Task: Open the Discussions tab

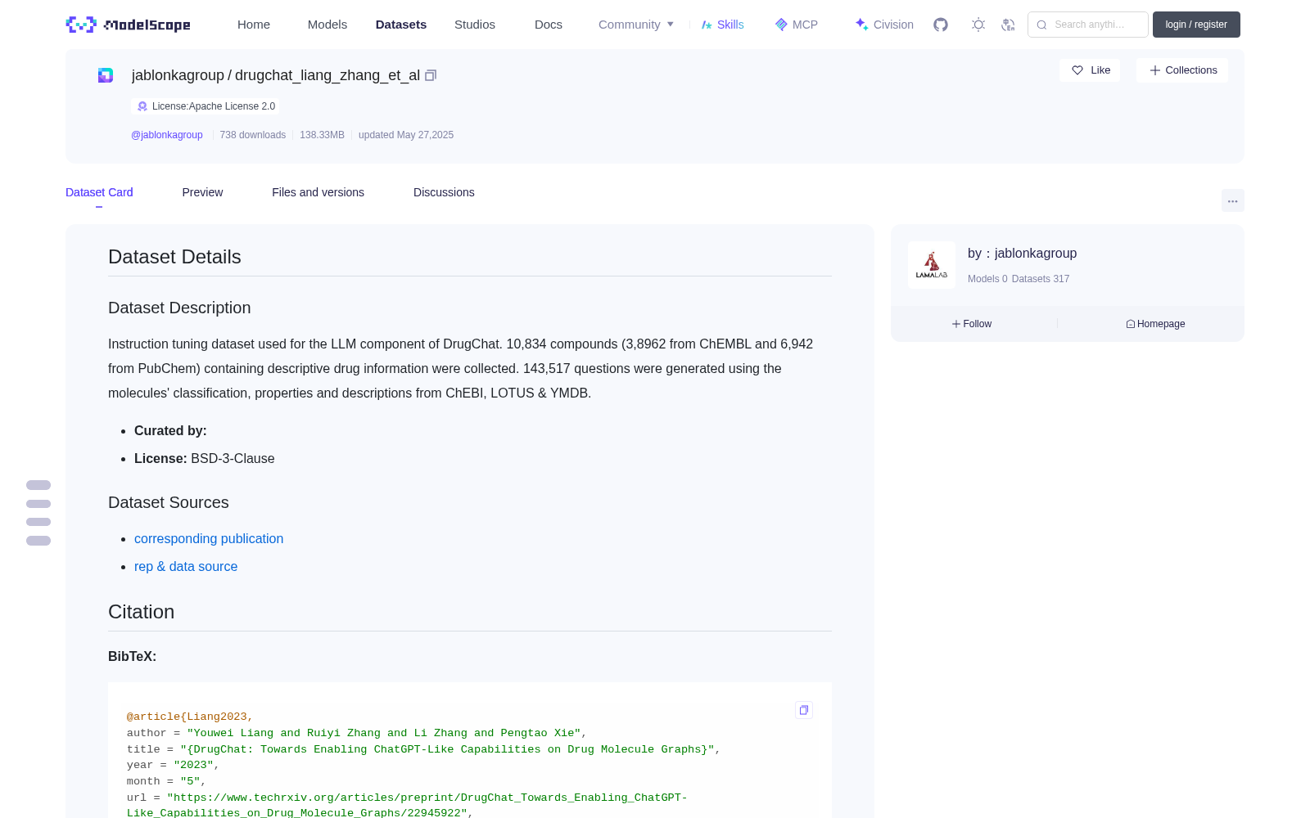Action: pos(444,192)
